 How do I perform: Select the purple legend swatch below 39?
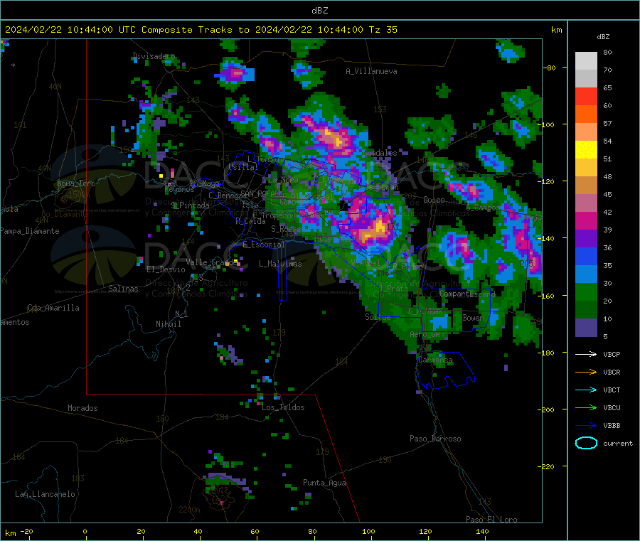pyautogui.click(x=586, y=239)
